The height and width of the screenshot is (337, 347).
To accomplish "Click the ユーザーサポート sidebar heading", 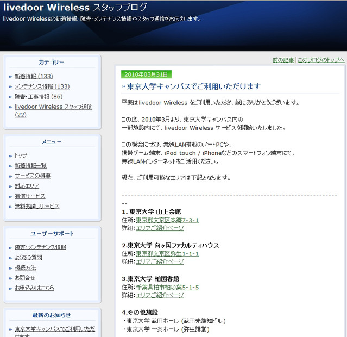I will click(x=52, y=233).
